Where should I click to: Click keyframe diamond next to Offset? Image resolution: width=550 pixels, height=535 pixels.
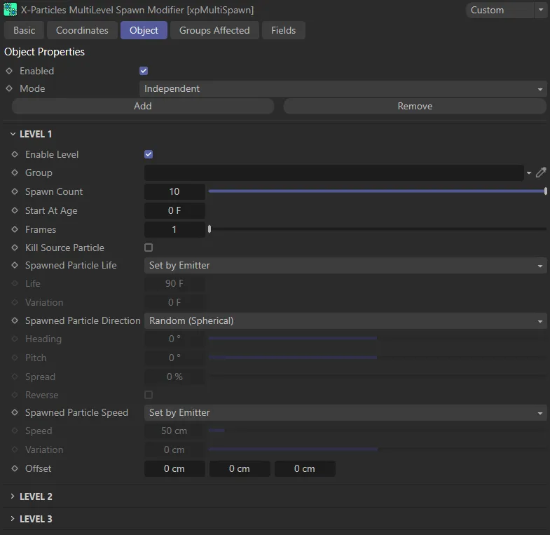(15, 468)
